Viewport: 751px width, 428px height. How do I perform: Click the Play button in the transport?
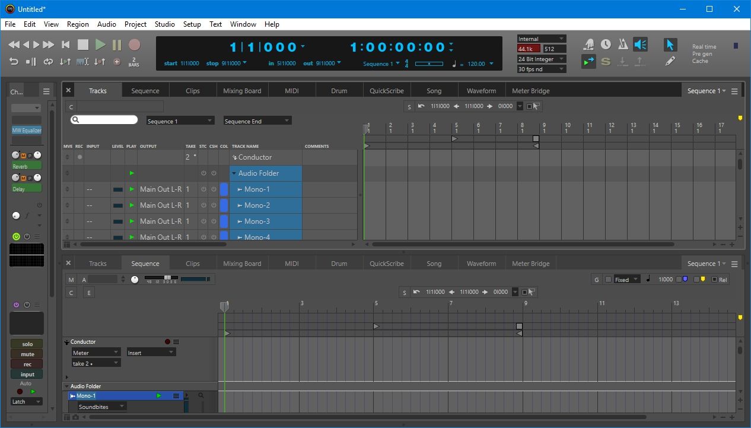[100, 44]
